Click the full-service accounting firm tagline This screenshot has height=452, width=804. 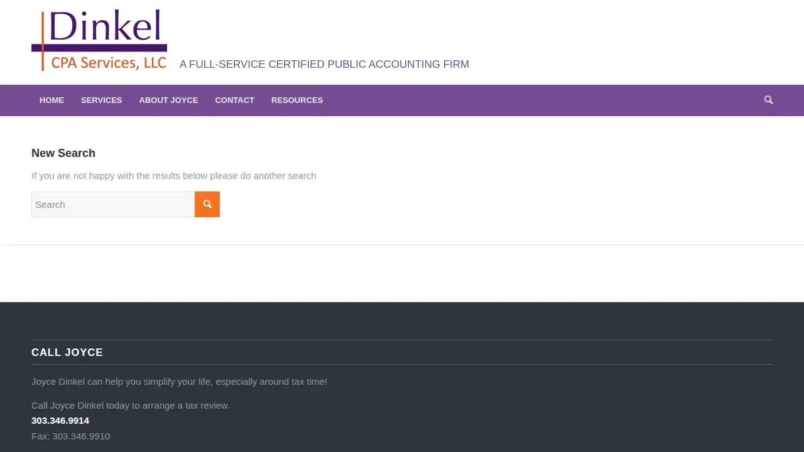click(x=324, y=64)
